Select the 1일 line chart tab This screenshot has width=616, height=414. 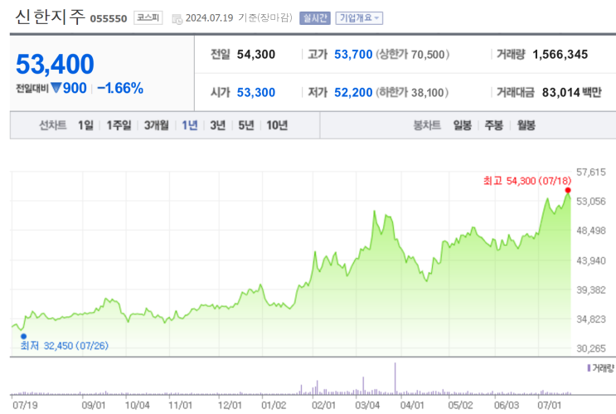click(85, 125)
